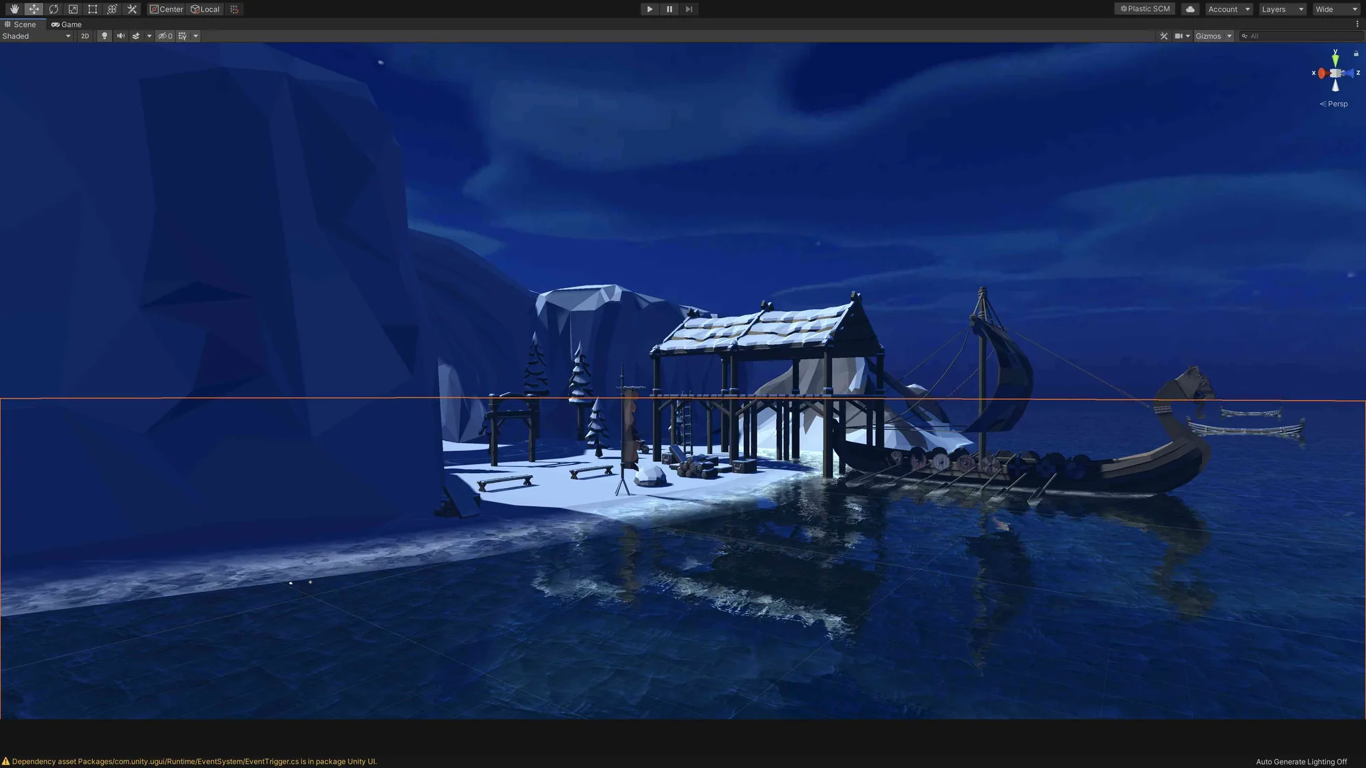This screenshot has width=1366, height=768.
Task: Expand the grid settings dropdown arrow
Action: pos(195,36)
